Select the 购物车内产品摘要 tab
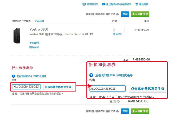Image resolution: width=176 pixels, height=117 pixels. 21,21
